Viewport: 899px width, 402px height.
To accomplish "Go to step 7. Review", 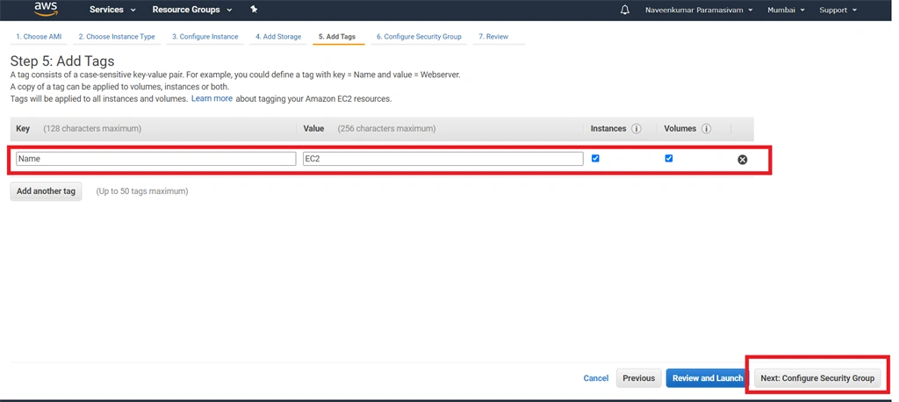I will [x=493, y=37].
